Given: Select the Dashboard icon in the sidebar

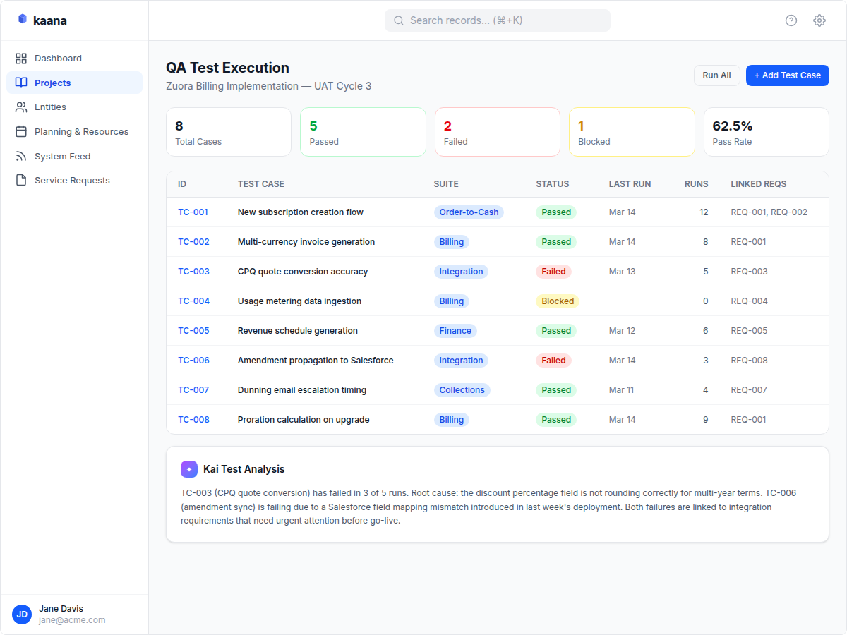Looking at the screenshot, I should pos(22,58).
